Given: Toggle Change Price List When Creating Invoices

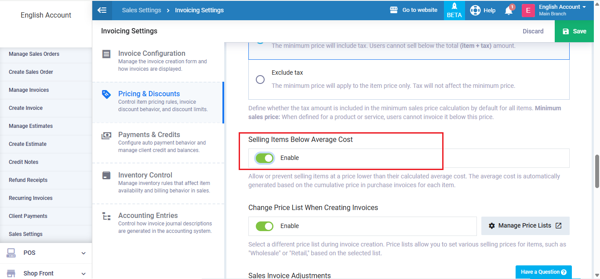Looking at the screenshot, I should tap(265, 226).
